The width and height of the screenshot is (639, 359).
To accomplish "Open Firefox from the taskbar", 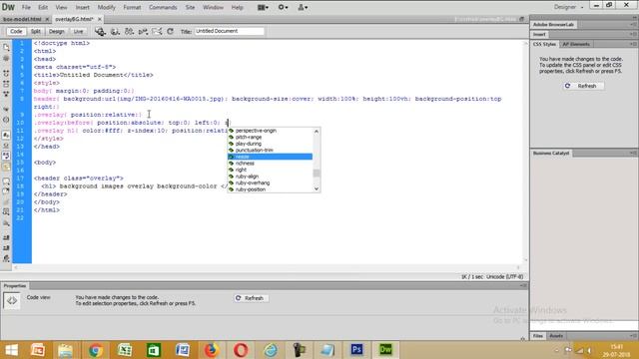I will coord(211,350).
